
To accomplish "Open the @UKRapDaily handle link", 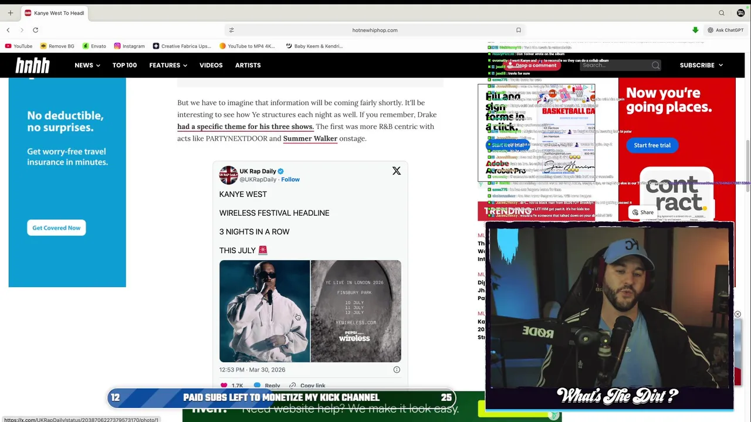I will [258, 179].
